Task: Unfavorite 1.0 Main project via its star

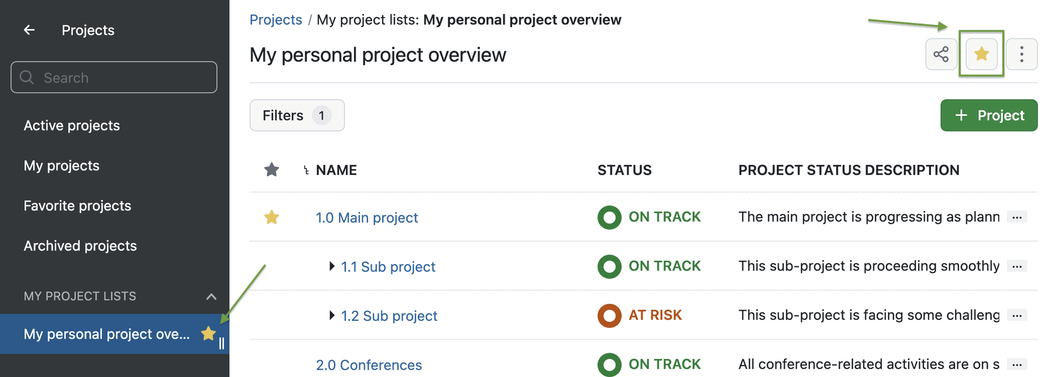Action: click(271, 217)
